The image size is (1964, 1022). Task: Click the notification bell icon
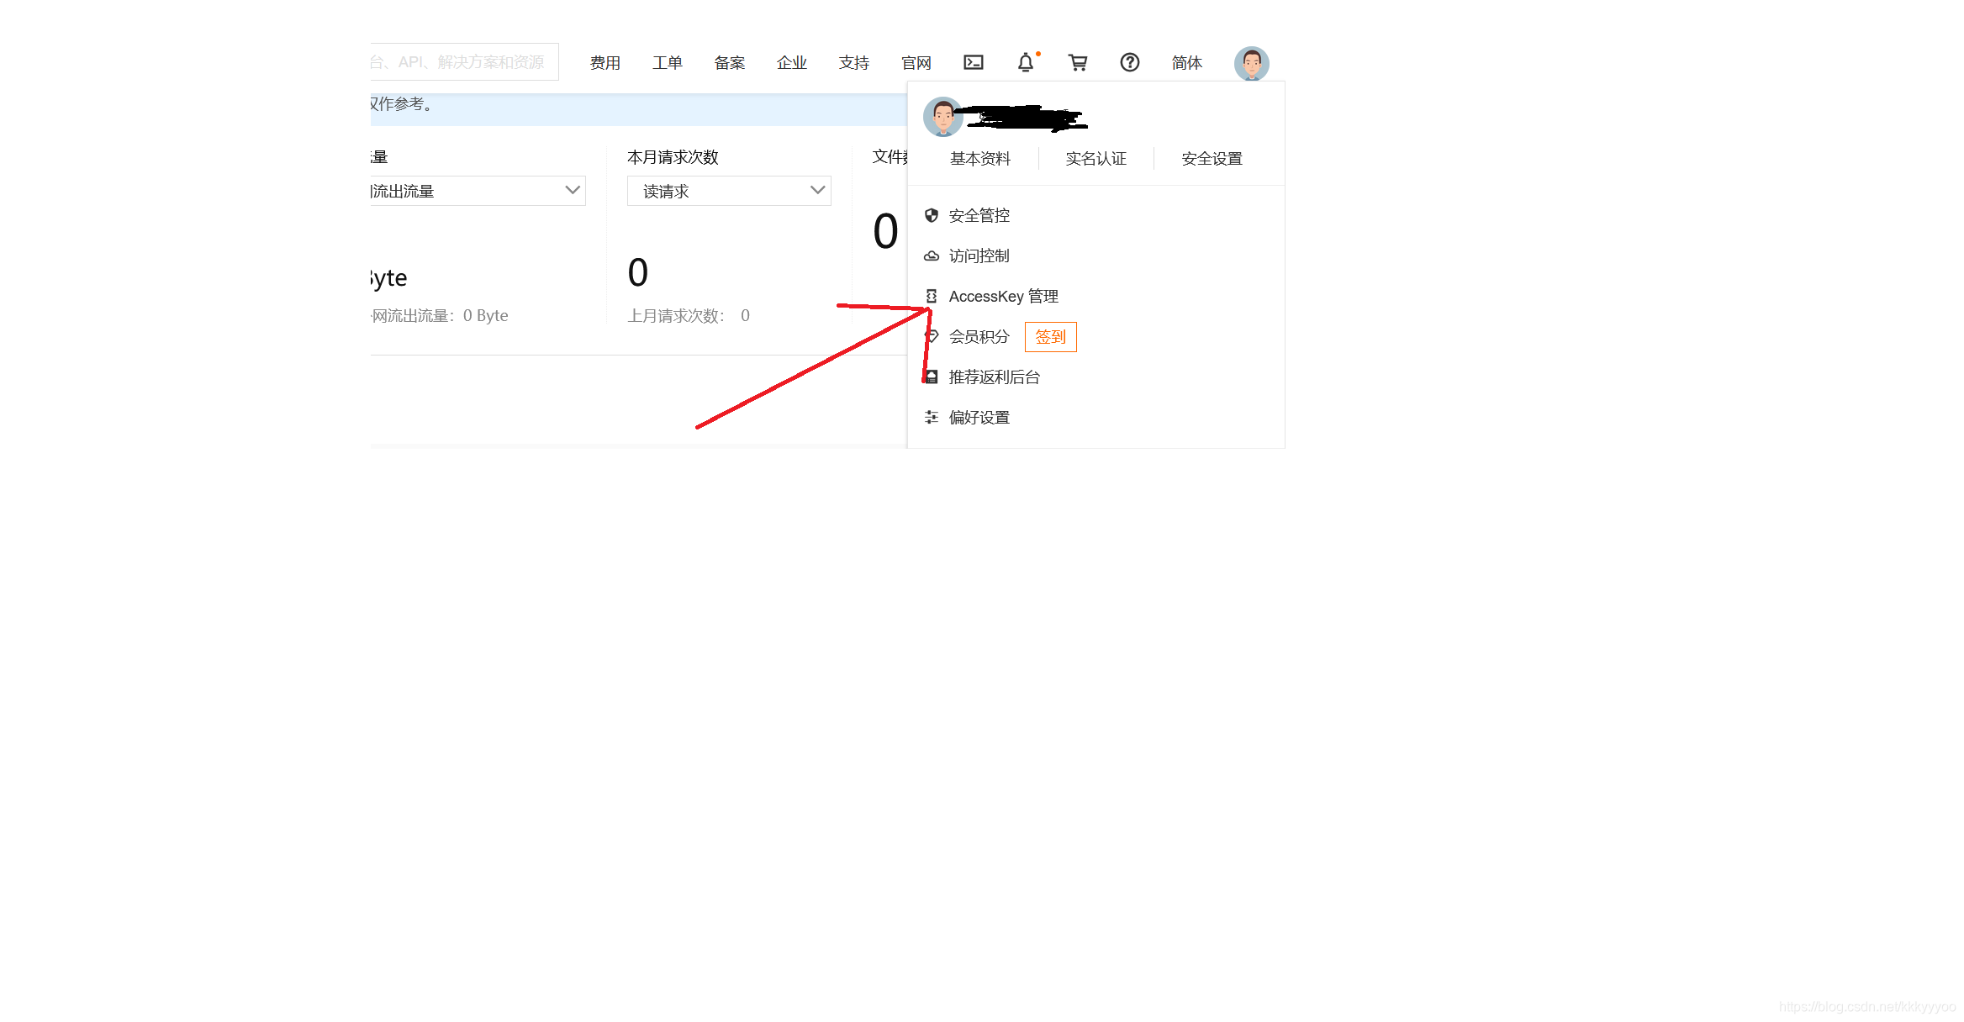(x=1026, y=62)
